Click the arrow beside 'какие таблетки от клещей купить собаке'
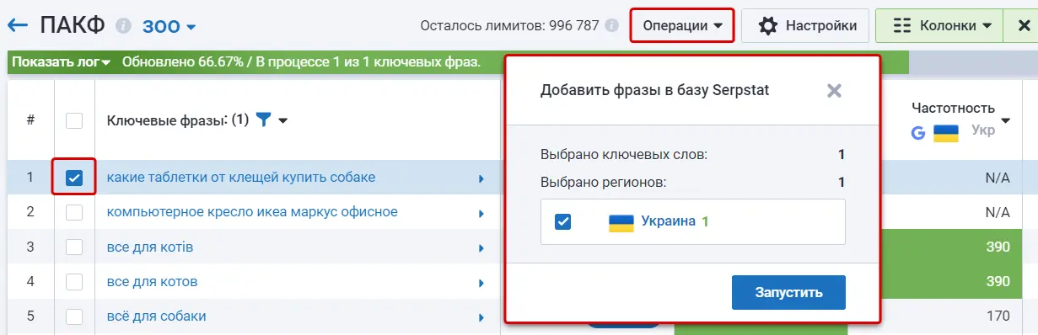Screen dimensions: 1038x335 (x=481, y=178)
